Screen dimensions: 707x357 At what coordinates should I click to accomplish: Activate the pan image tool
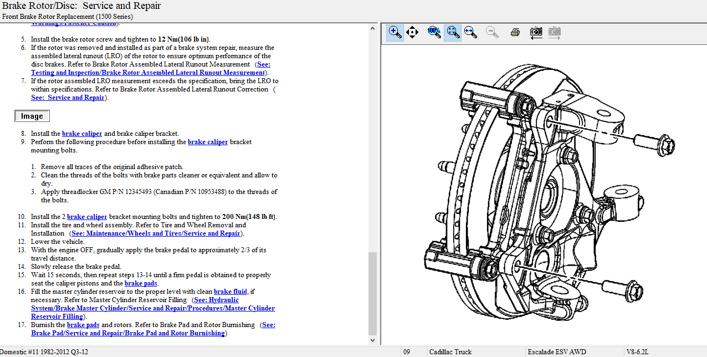click(x=412, y=32)
